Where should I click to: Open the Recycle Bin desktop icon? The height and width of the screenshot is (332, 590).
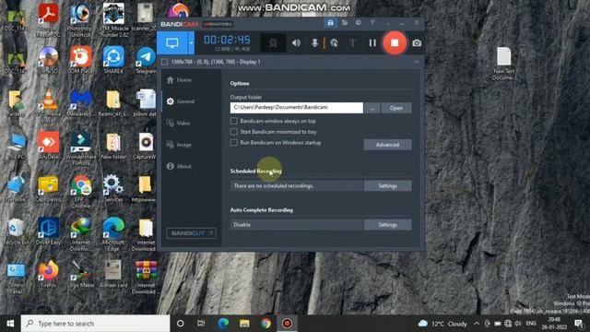16,231
